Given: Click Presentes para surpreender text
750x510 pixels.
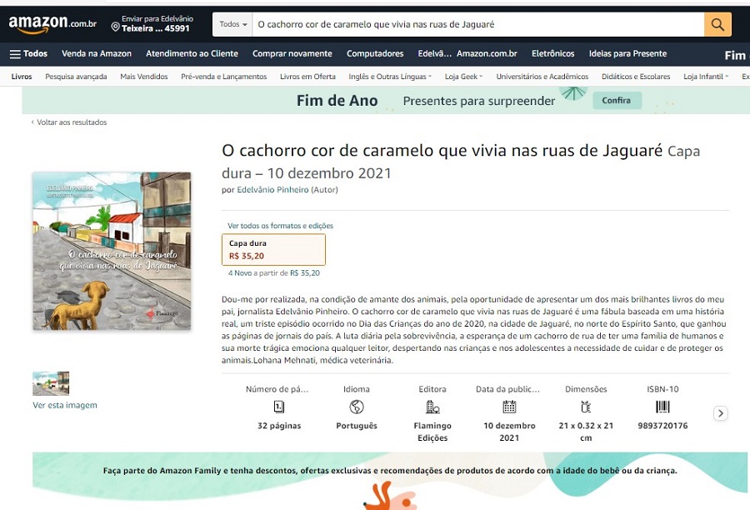Looking at the screenshot, I should tap(479, 101).
